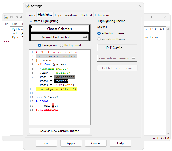Click the Apply button
172x151 pixels.
[x=71, y=143]
